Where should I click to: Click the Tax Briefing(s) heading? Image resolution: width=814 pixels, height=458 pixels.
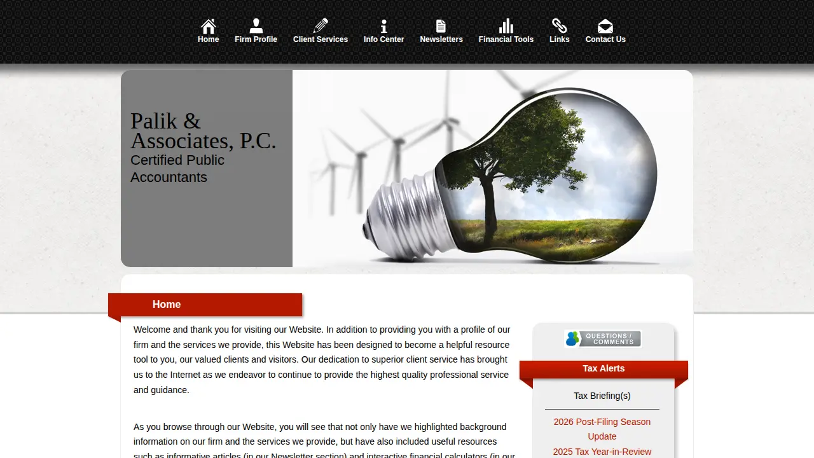pyautogui.click(x=602, y=396)
